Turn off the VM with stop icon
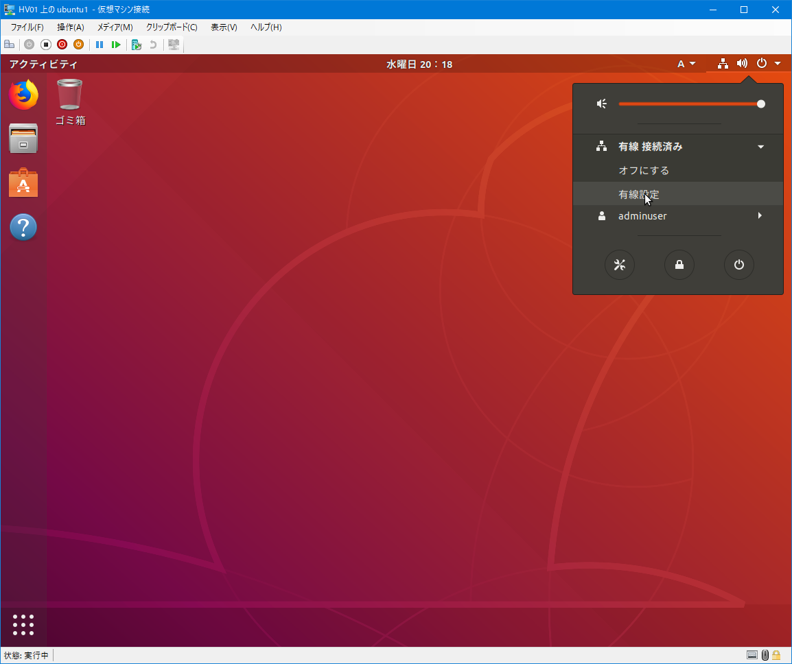The width and height of the screenshot is (792, 664). [x=46, y=45]
